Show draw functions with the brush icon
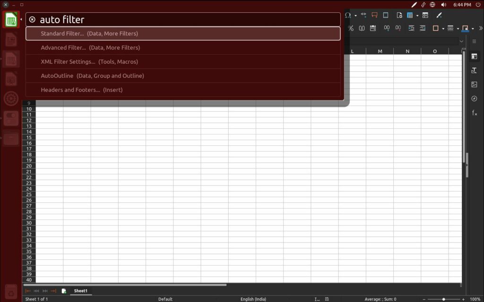 (x=439, y=15)
